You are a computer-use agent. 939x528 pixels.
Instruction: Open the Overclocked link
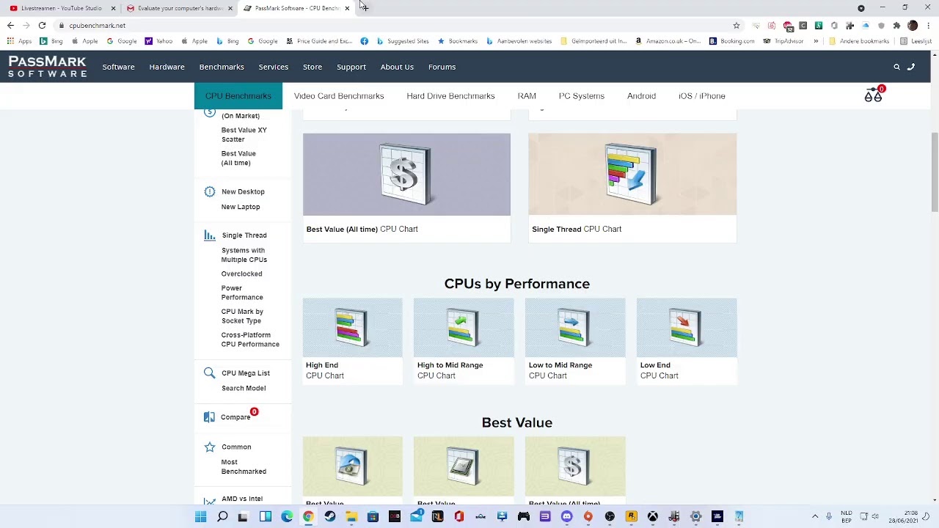[x=241, y=274]
